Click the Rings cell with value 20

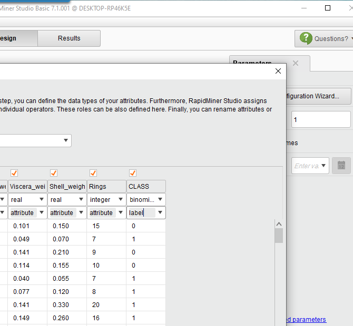(106, 304)
